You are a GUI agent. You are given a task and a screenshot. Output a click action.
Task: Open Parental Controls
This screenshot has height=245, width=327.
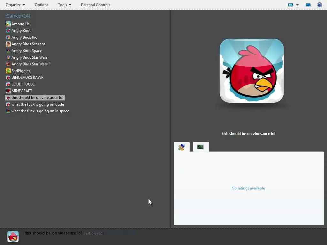pos(95,4)
